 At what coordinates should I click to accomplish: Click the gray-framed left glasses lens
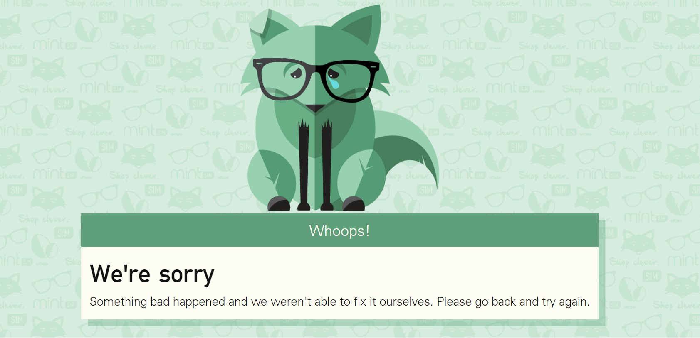(x=285, y=79)
